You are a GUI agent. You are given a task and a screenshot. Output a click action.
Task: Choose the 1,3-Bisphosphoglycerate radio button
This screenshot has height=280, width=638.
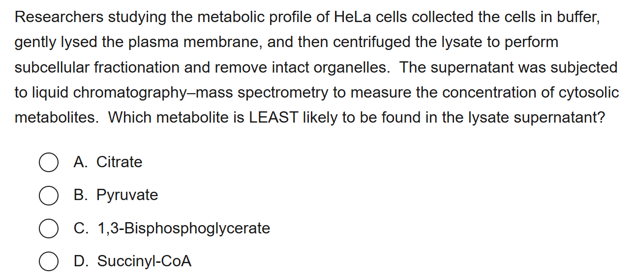tap(47, 229)
